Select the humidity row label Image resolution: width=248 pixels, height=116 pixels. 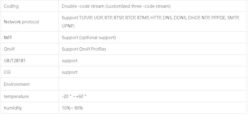(13, 108)
